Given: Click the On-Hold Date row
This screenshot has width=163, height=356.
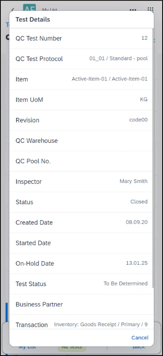Looking at the screenshot, I should pos(81,264).
